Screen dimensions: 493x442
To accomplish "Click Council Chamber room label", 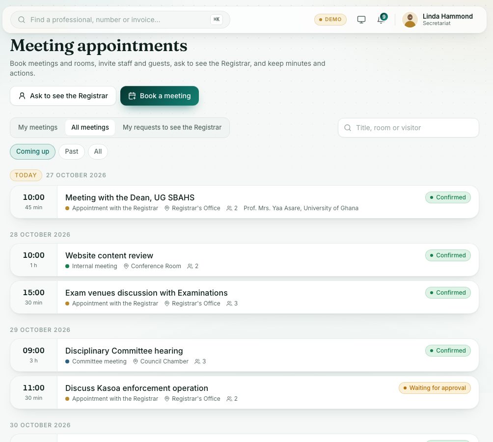I will click(164, 361).
